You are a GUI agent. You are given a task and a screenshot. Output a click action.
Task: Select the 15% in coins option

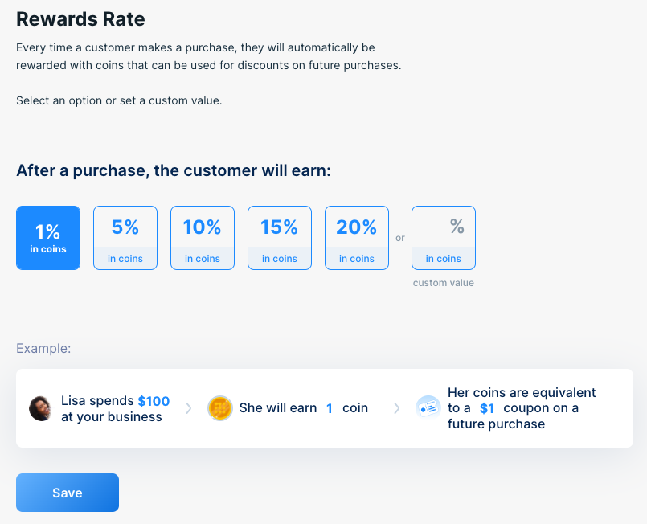pyautogui.click(x=279, y=237)
